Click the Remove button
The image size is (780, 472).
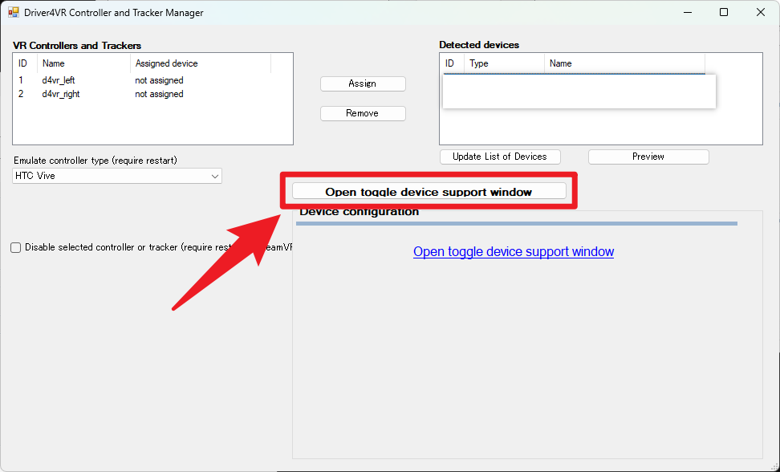click(x=363, y=113)
